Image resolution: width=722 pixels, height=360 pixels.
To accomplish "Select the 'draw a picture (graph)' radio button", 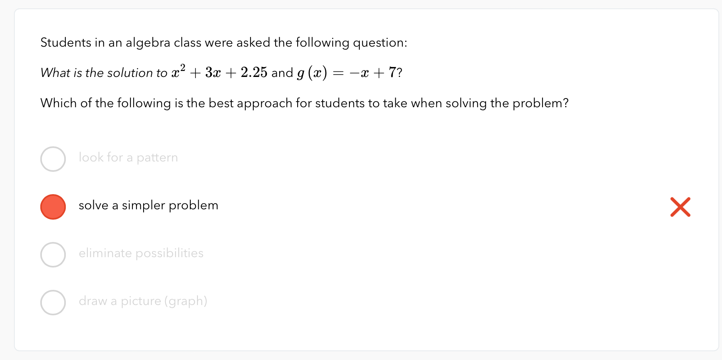I will tap(53, 302).
